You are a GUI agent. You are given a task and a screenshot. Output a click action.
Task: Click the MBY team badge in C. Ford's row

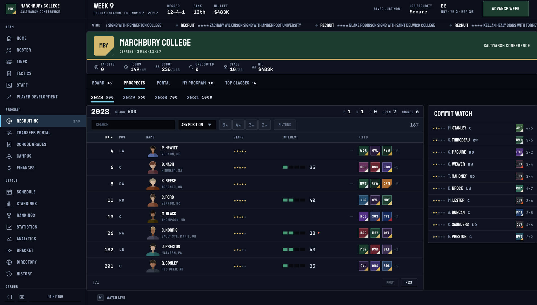pos(387,200)
